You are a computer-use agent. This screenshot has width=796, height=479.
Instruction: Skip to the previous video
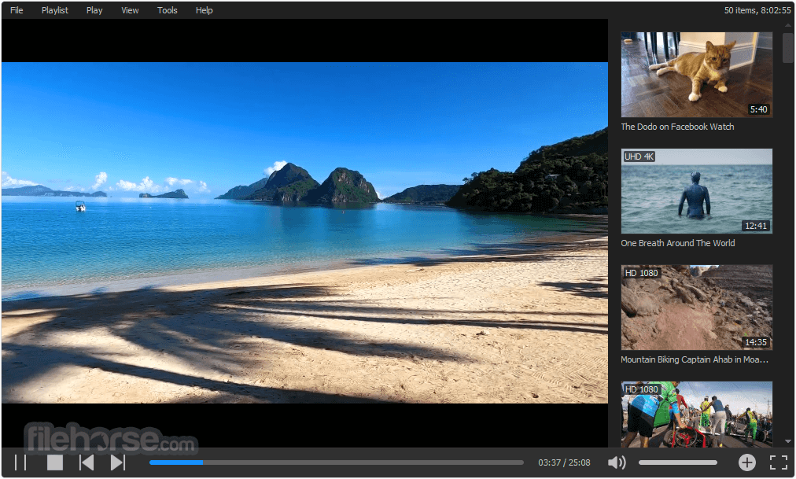(x=87, y=462)
